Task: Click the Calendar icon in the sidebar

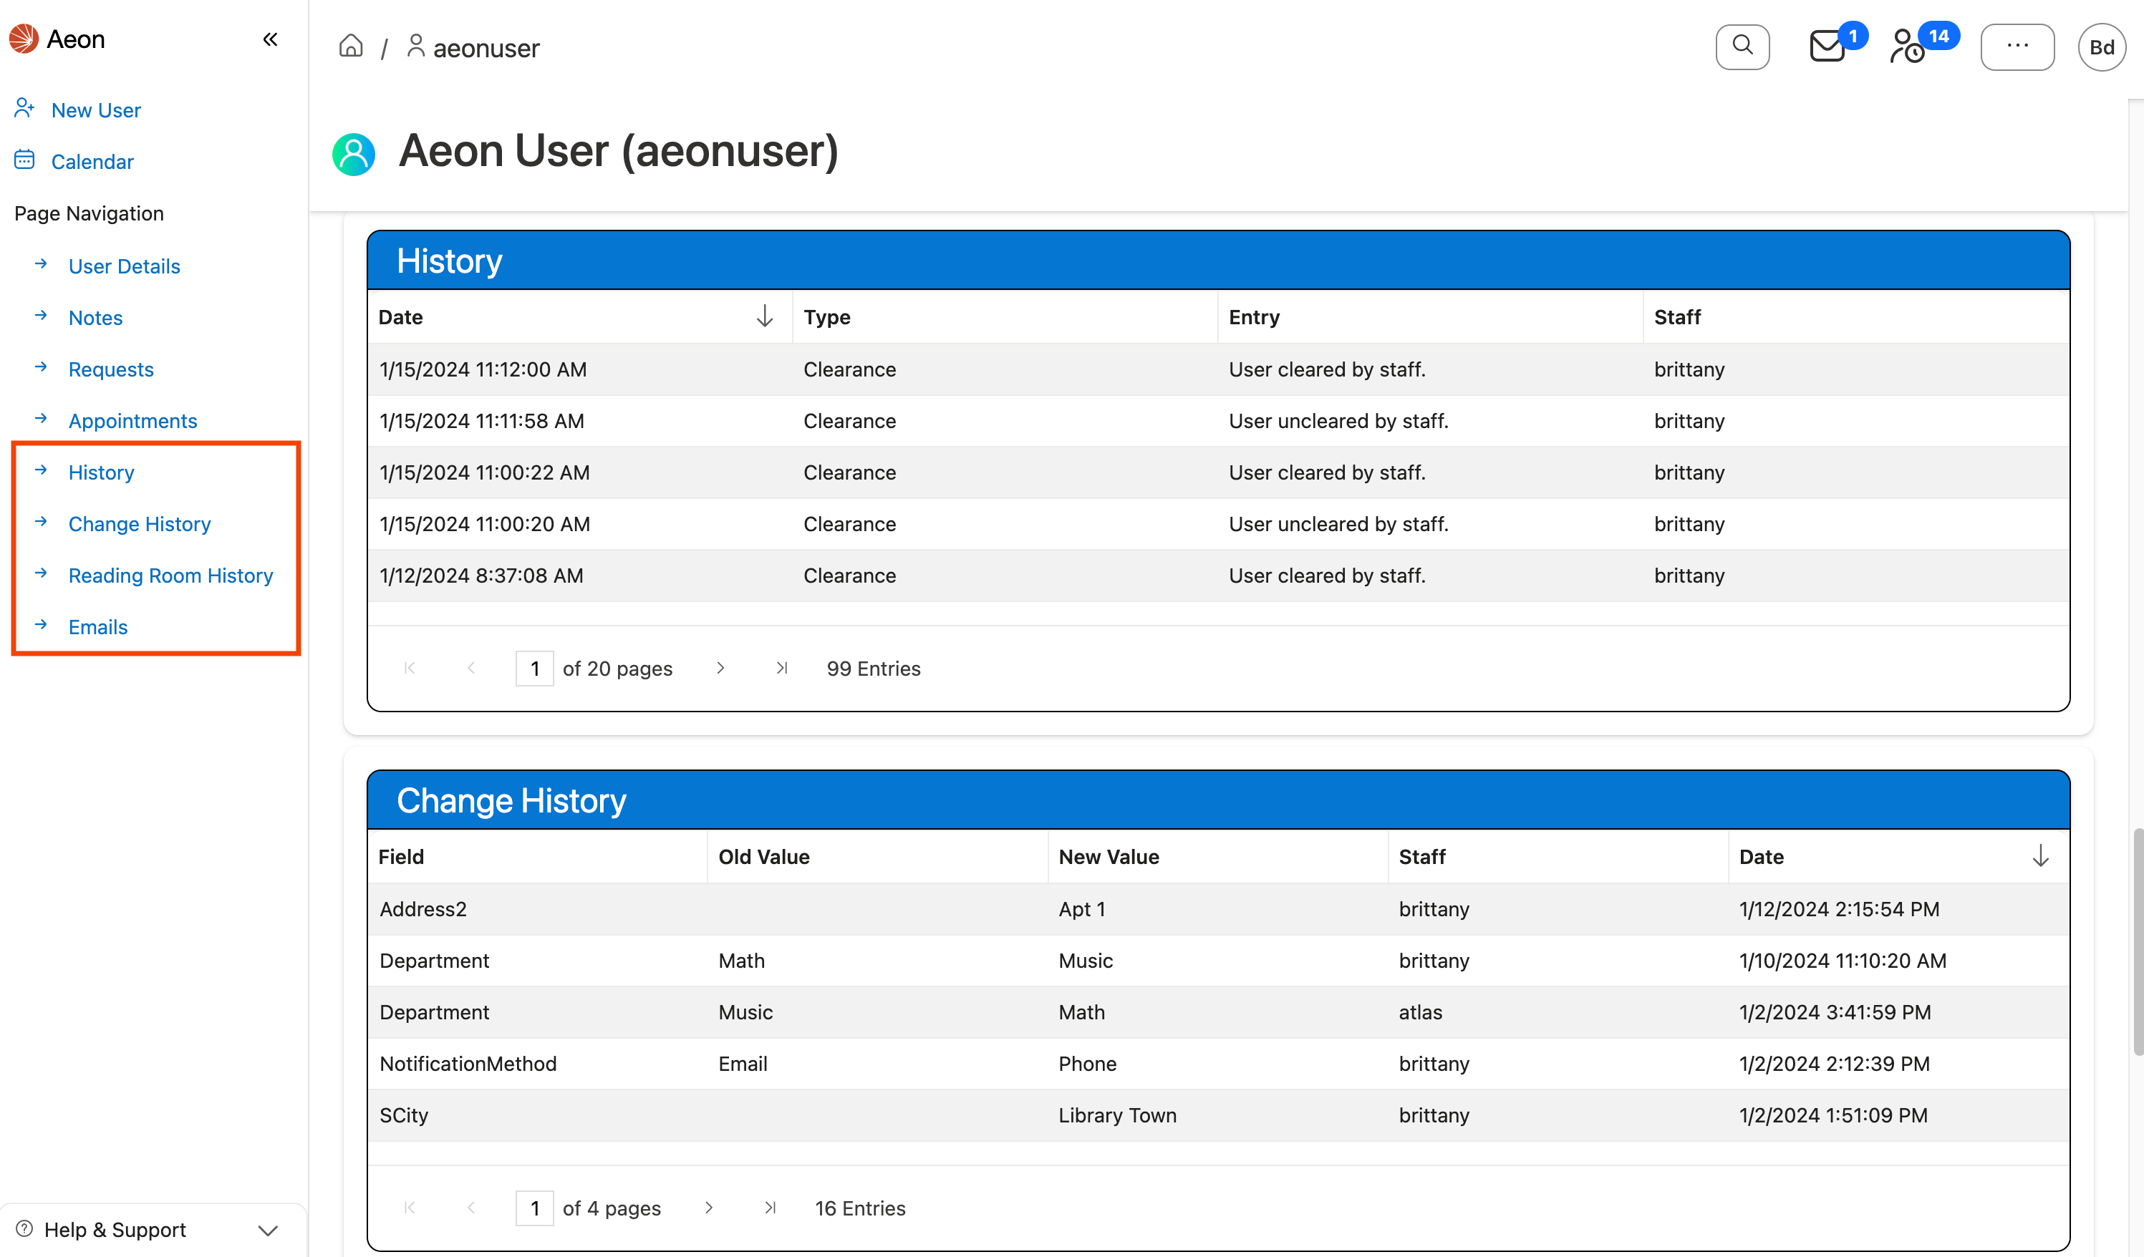Action: point(24,160)
